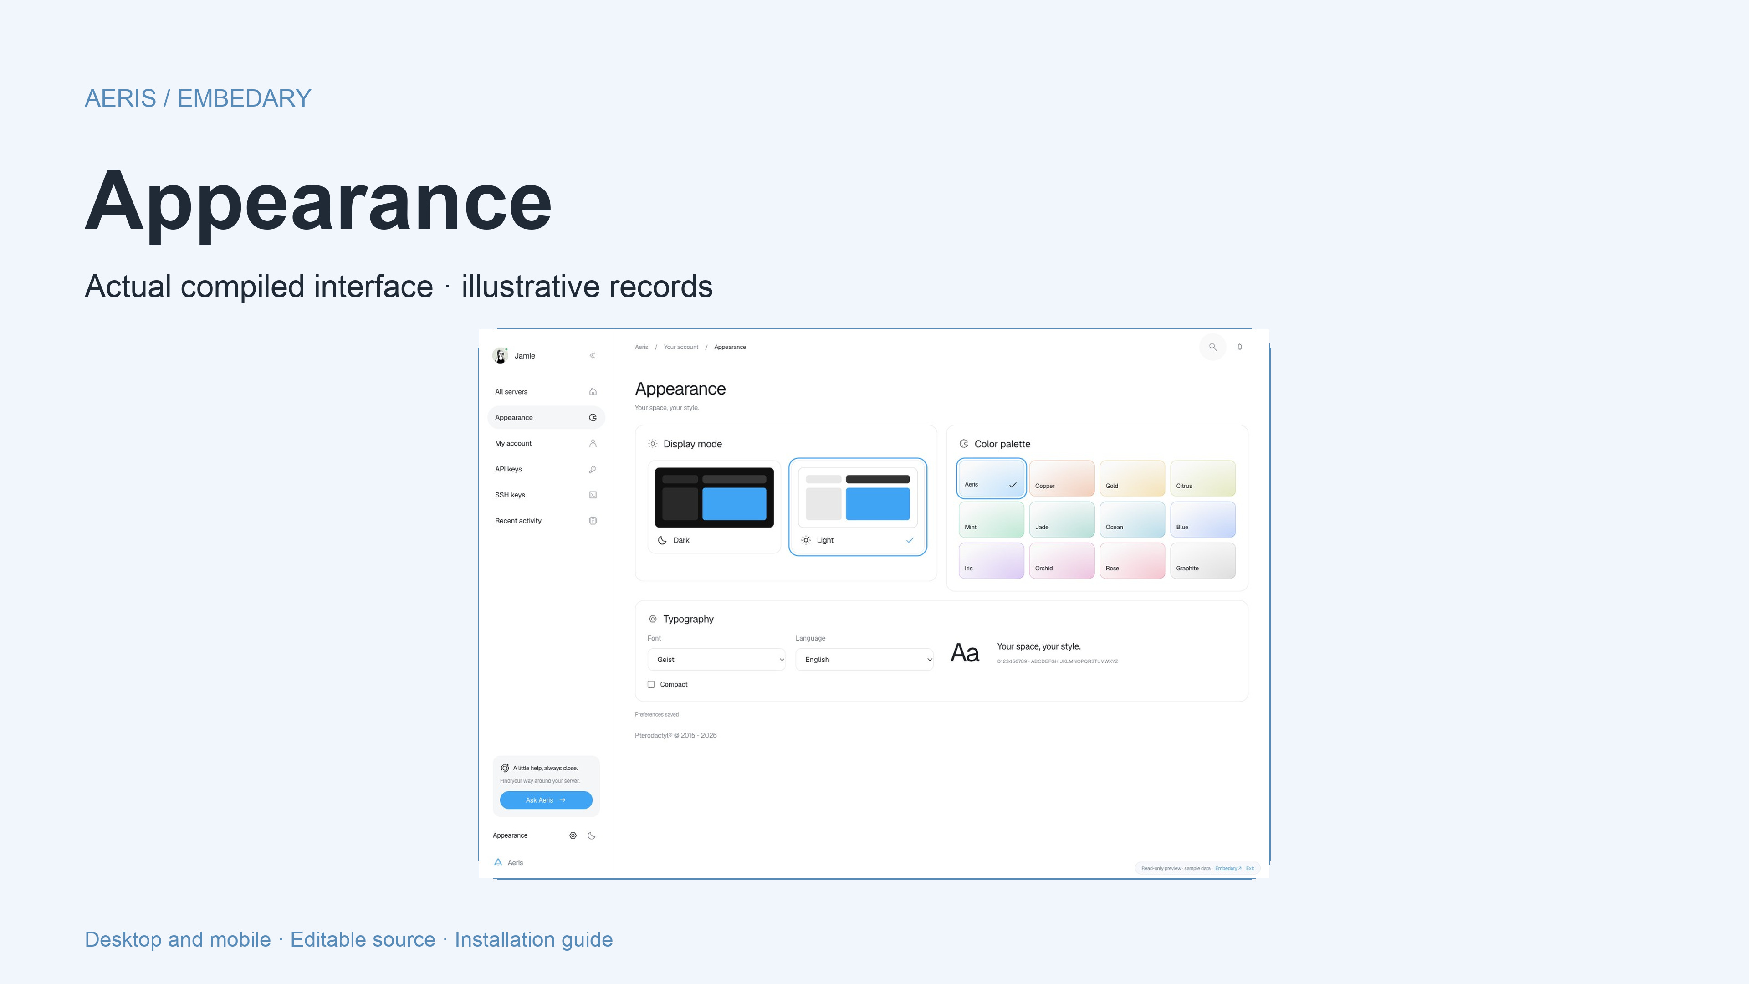Click the log icon beside Recent activity
The image size is (1749, 984).
(x=593, y=521)
